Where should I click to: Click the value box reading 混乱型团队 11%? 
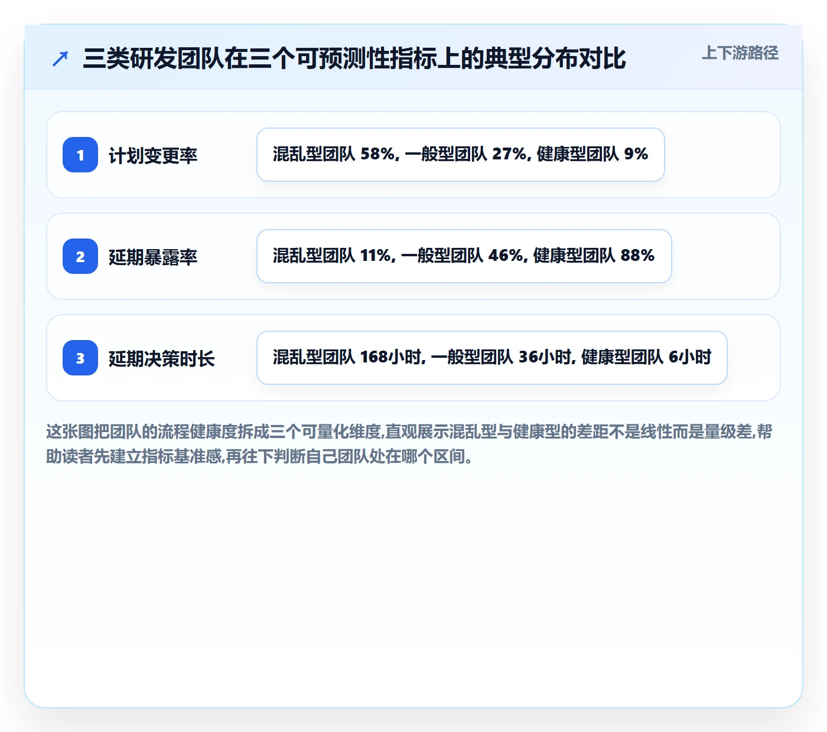point(464,256)
